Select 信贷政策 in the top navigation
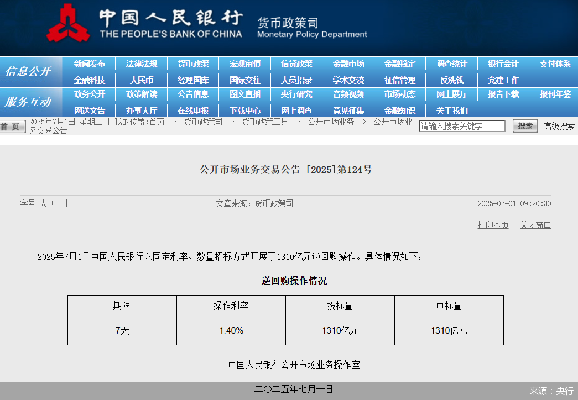The height and width of the screenshot is (400, 578). (x=296, y=64)
